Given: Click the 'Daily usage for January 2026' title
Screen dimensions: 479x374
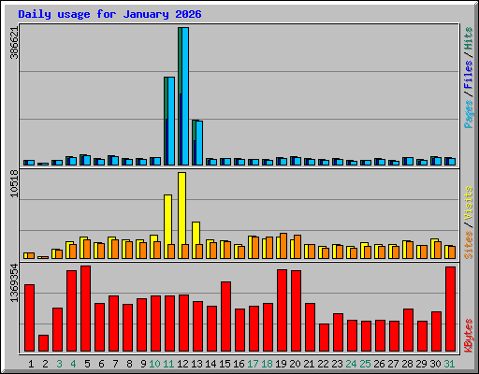Looking at the screenshot, I should (x=109, y=14).
